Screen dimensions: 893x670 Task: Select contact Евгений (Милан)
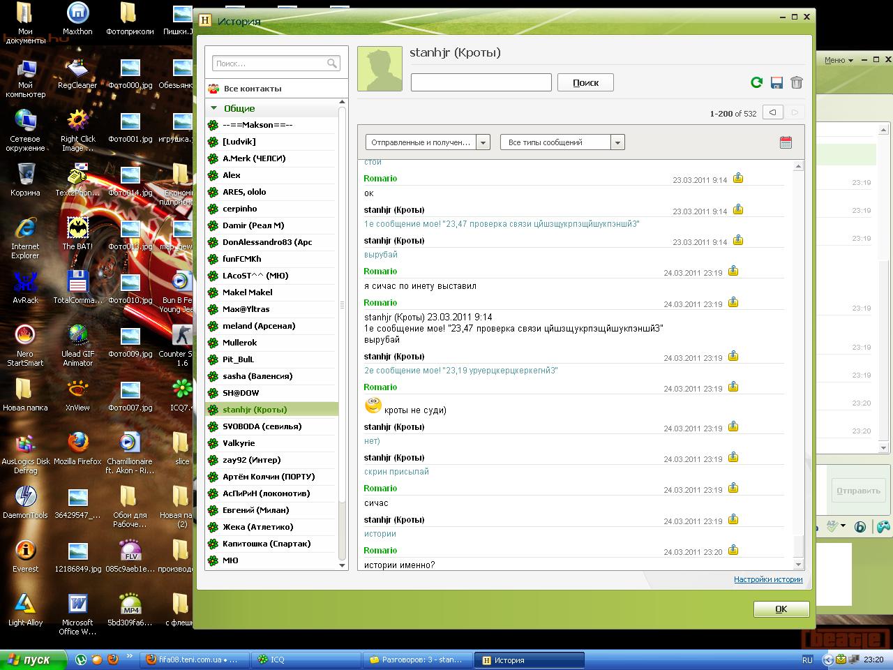pyautogui.click(x=272, y=510)
